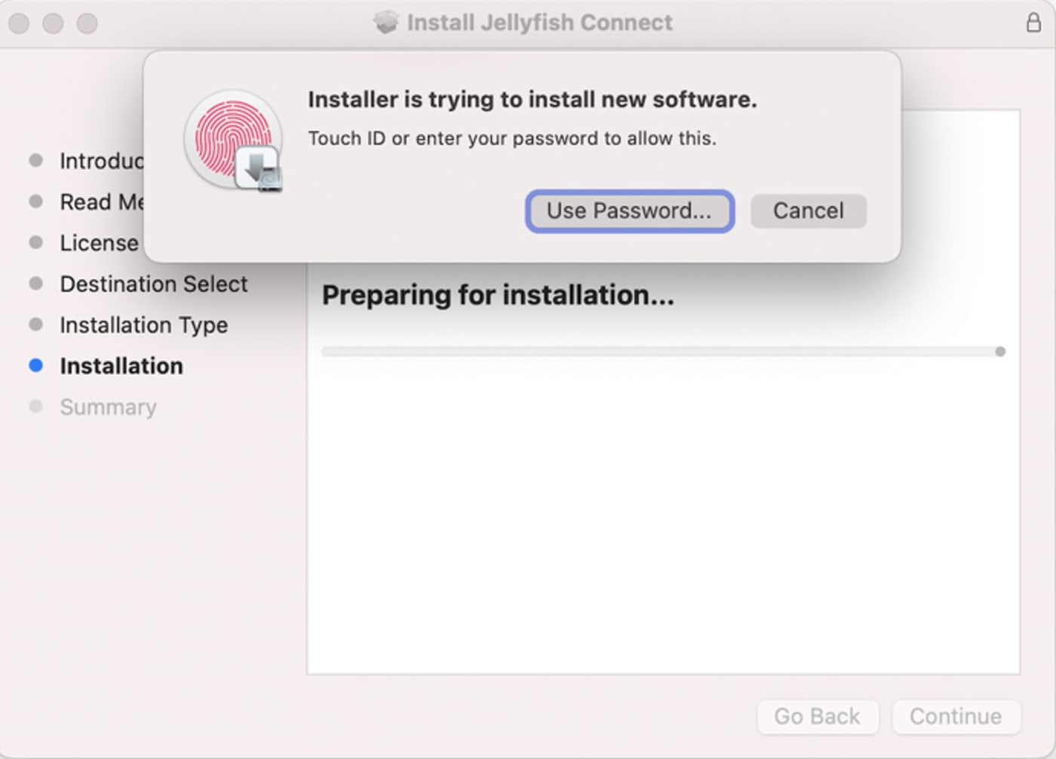Select the Introduction step in sidebar
This screenshot has height=759, width=1056.
tap(100, 161)
